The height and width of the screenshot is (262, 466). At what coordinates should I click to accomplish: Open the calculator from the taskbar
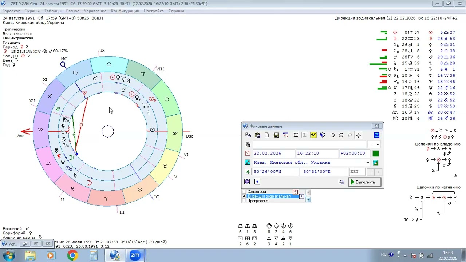pyautogui.click(x=93, y=255)
